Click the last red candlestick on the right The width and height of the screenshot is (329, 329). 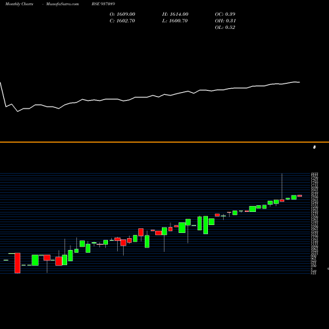(299, 196)
